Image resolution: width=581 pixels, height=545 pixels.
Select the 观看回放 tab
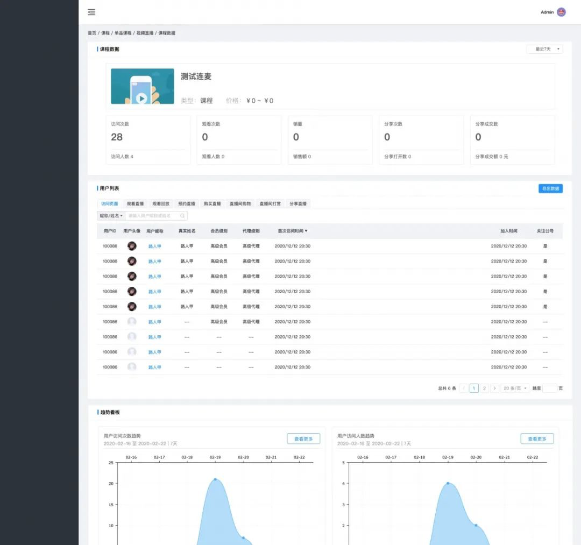(x=161, y=204)
